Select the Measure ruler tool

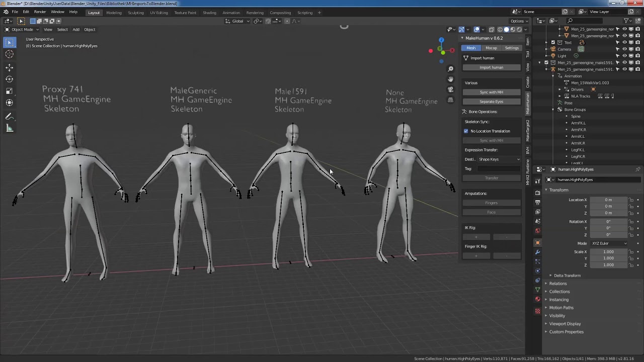click(x=10, y=128)
